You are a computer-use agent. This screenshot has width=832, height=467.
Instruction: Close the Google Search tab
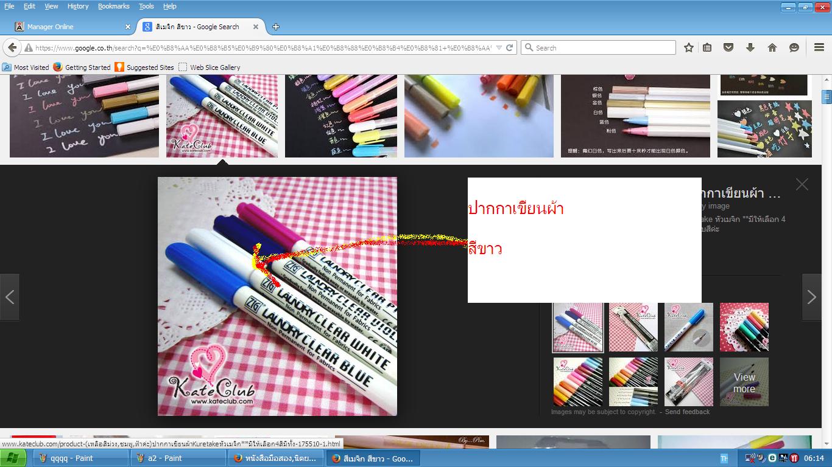[256, 27]
